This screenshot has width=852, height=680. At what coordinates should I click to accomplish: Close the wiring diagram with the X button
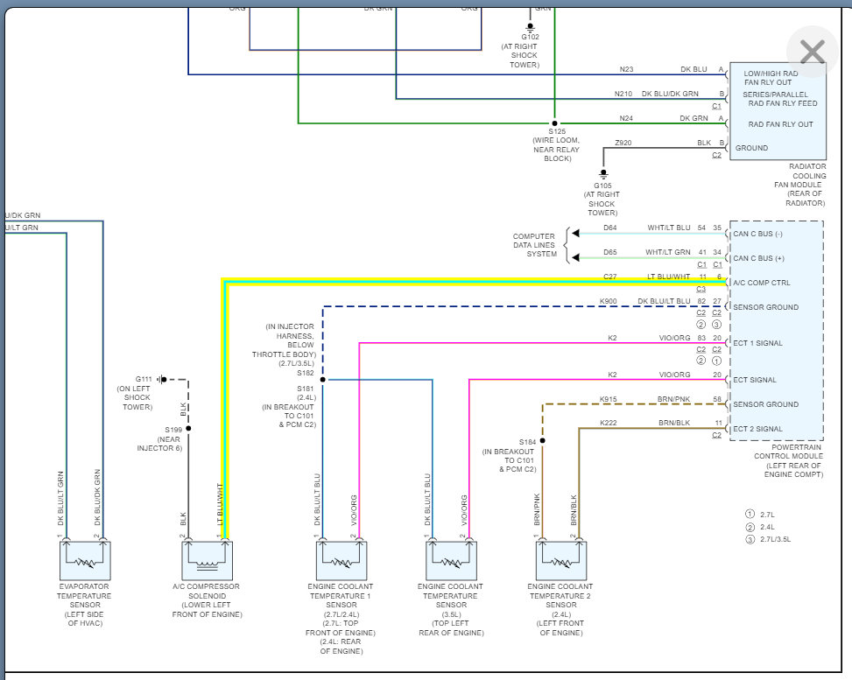(813, 52)
